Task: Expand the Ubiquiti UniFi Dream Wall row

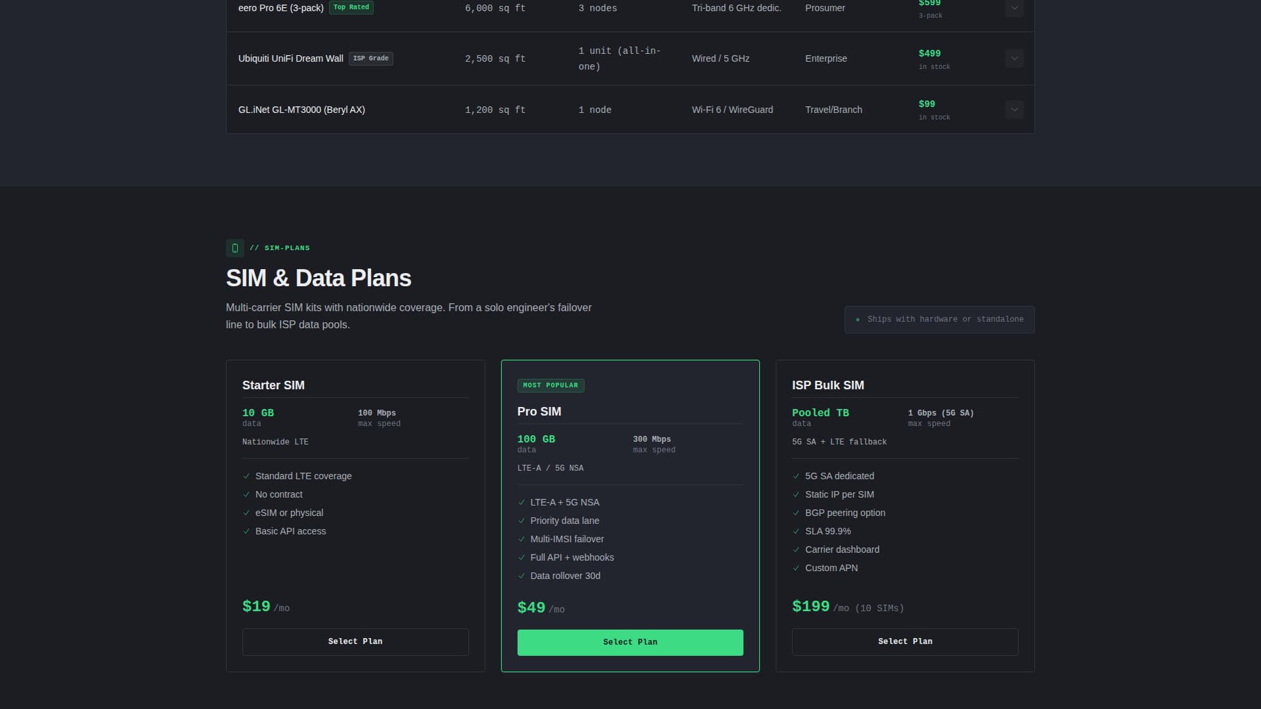Action: coord(1014,58)
